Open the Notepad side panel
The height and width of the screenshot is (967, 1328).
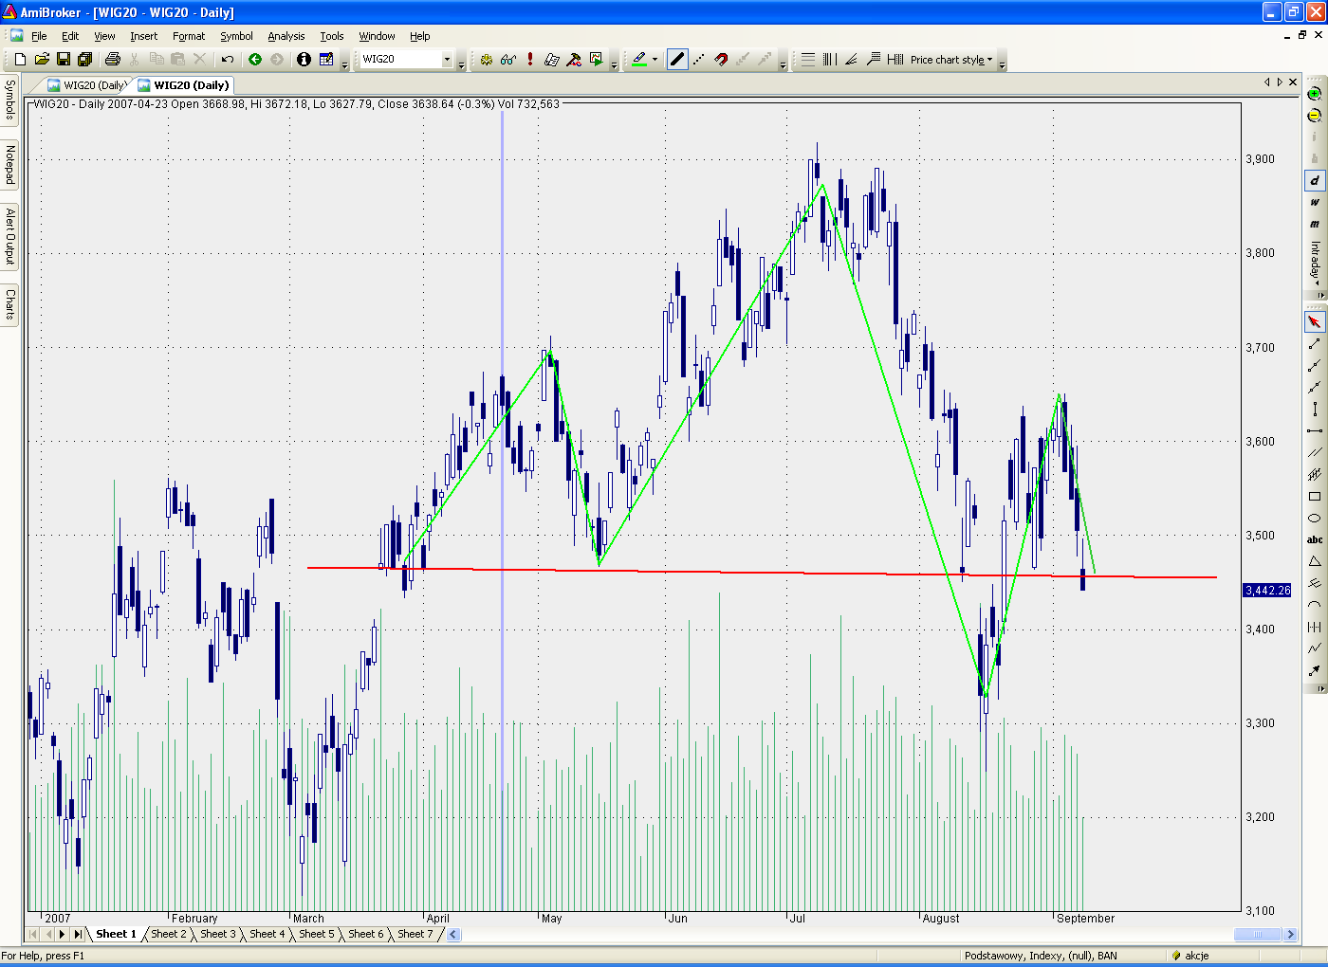(x=10, y=165)
